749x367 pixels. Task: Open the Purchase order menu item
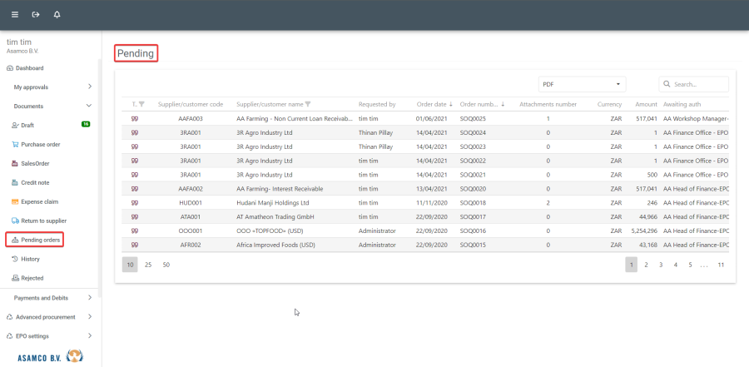click(40, 144)
